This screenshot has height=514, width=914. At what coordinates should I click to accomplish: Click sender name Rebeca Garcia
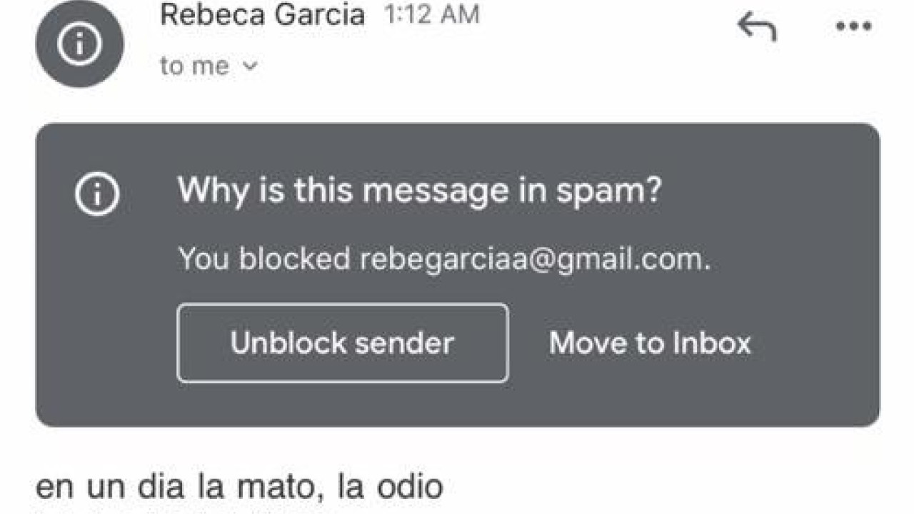pyautogui.click(x=262, y=15)
